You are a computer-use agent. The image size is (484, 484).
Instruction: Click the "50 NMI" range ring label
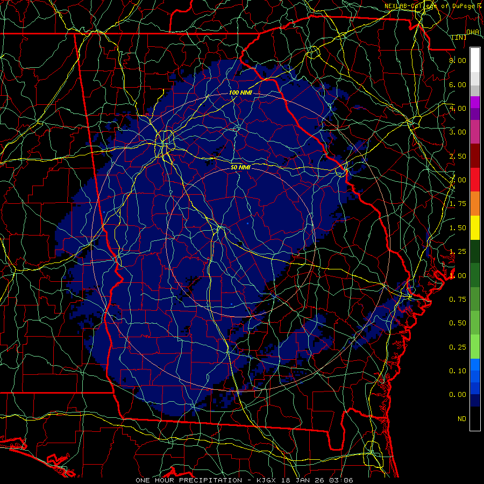click(240, 168)
